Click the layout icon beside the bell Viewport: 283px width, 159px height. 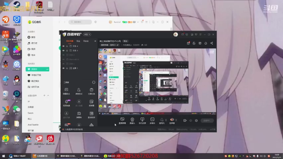click(x=200, y=43)
